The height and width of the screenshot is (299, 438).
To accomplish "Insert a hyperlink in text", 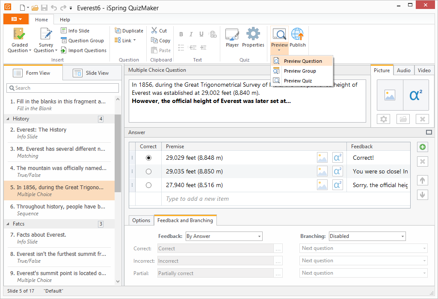I will [x=213, y=34].
